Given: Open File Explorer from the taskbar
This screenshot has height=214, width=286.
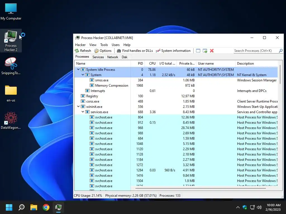Looking at the screenshot, I should click(x=34, y=207).
